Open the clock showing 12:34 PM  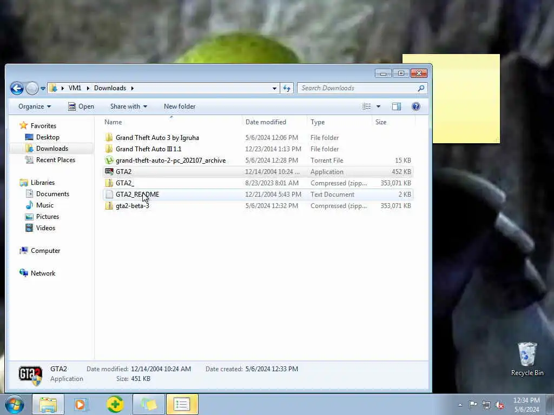(x=526, y=405)
